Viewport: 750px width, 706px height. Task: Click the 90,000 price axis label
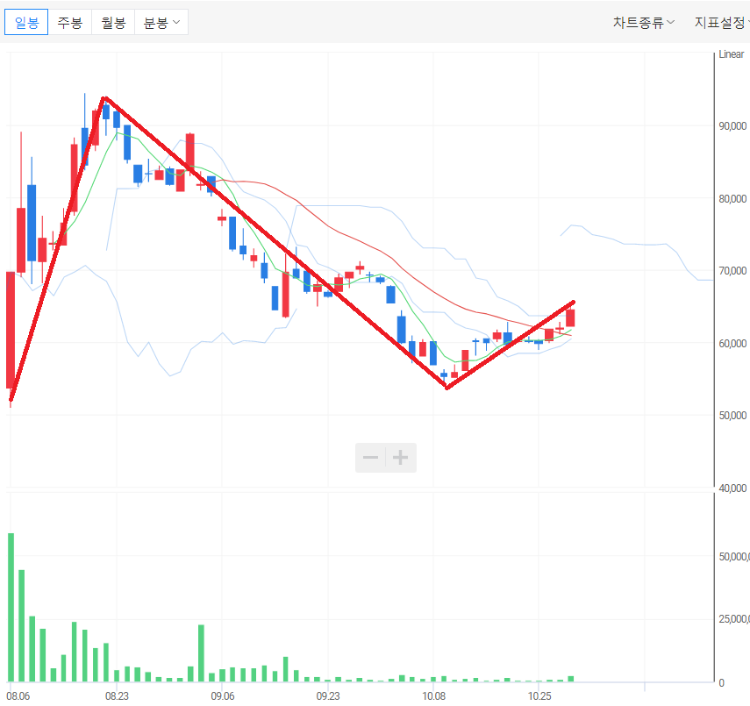(x=732, y=125)
